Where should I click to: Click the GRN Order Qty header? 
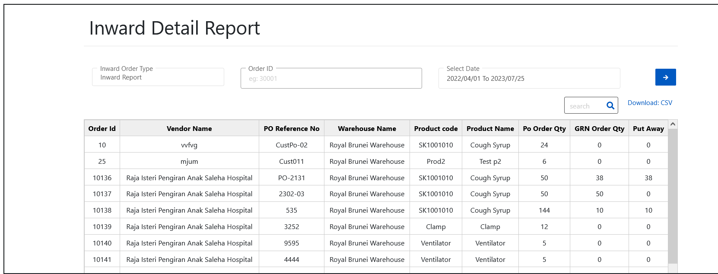click(599, 129)
